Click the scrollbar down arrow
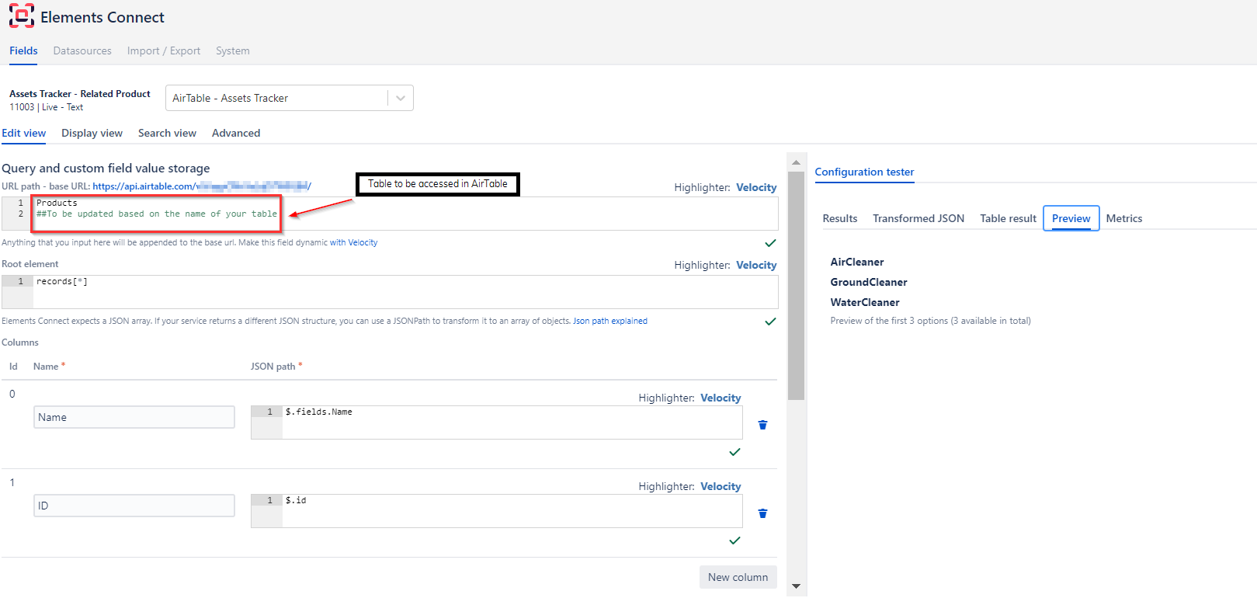This screenshot has width=1257, height=598. click(796, 586)
